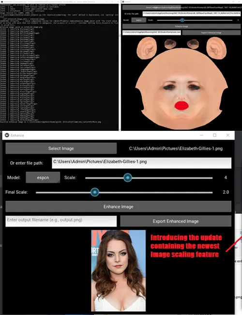Click Enhance Image in the top-right window
This screenshot has width=242, height=315.
(181, 26)
